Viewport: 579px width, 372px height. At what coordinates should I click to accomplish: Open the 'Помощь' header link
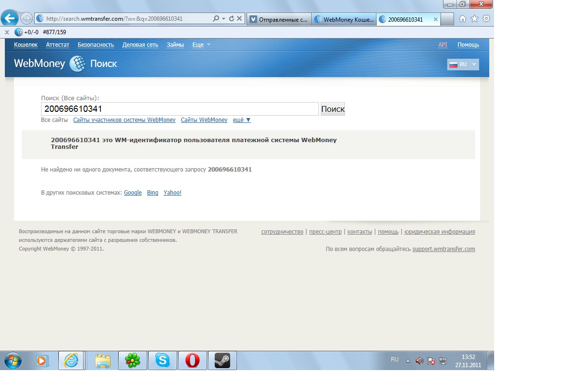(468, 45)
